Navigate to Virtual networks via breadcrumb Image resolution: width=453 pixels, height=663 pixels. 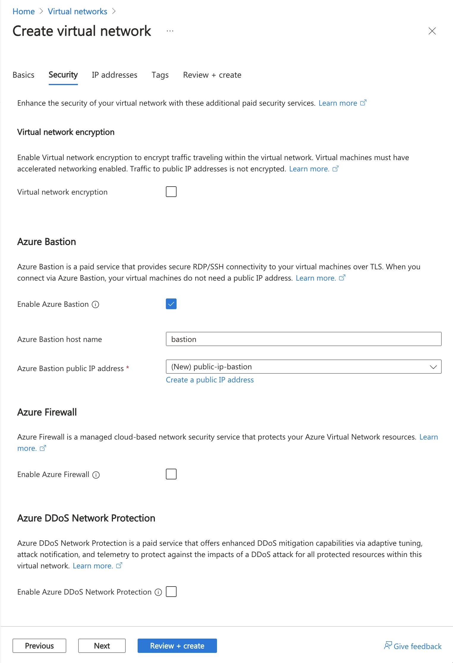pos(77,11)
